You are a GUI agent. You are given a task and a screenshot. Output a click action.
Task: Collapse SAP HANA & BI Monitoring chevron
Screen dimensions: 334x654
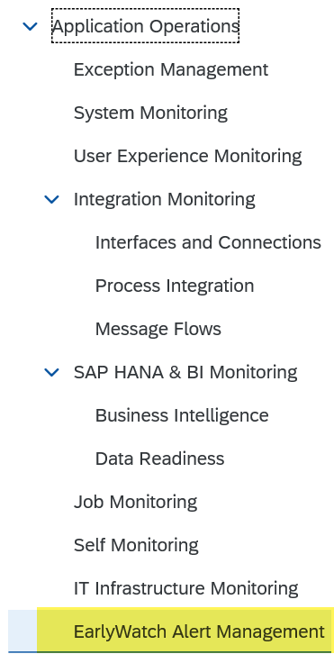(51, 372)
